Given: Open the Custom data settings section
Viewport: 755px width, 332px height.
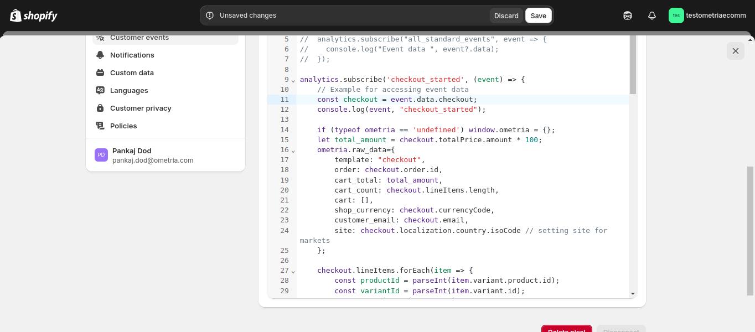Looking at the screenshot, I should click(x=166, y=72).
